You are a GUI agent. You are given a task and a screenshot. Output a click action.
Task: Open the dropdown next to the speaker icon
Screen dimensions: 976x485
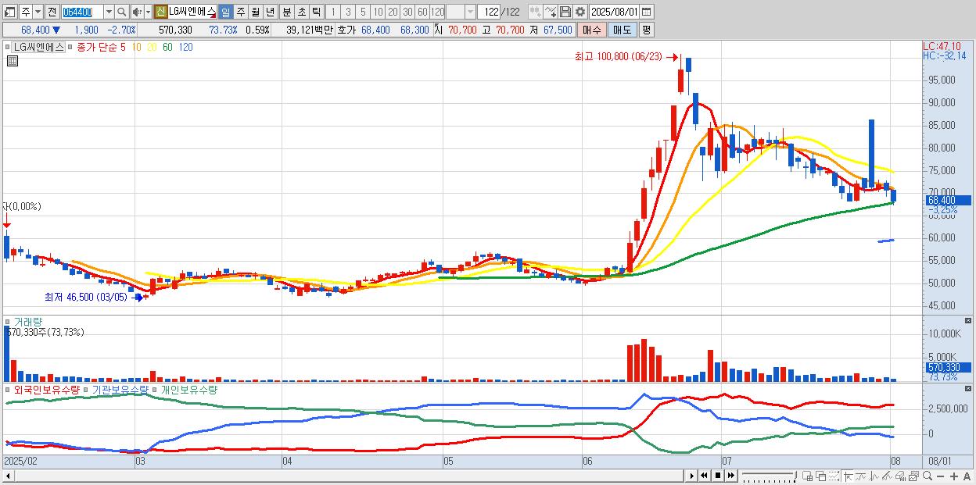[148, 12]
